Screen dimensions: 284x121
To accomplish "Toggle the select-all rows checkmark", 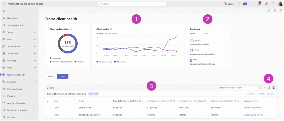I will coord(48,101).
